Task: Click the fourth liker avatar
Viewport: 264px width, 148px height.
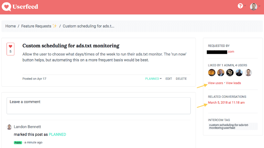Action: click(x=239, y=73)
